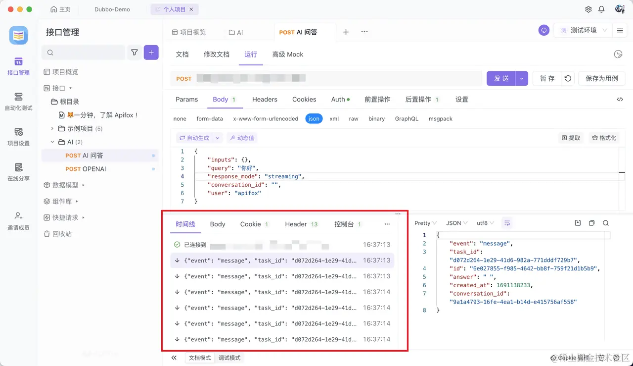633x366 pixels.
Task: Open the 测试环境 environment dropdown
Action: [582, 31]
